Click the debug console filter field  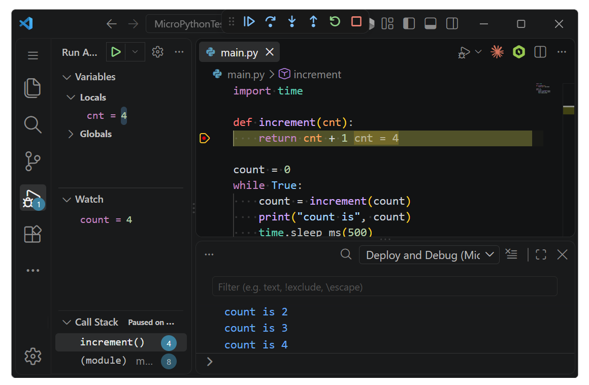coord(384,287)
